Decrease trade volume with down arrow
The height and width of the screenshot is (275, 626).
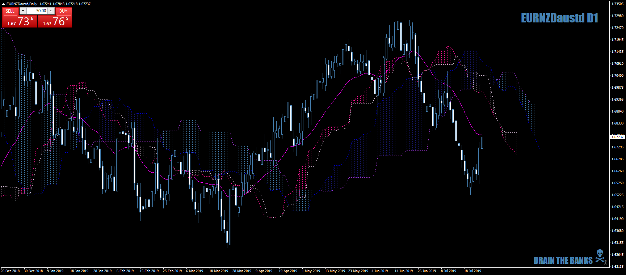(23, 11)
